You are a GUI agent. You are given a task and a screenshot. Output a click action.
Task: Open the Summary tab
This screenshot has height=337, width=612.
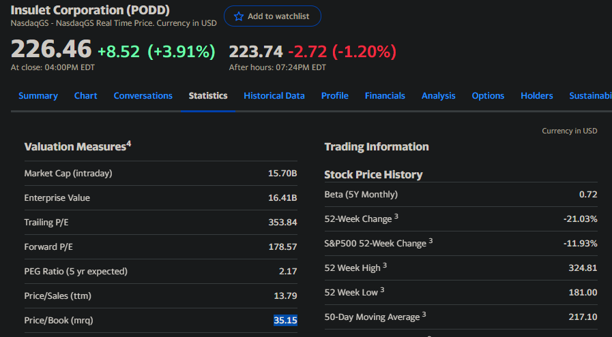pyautogui.click(x=38, y=95)
